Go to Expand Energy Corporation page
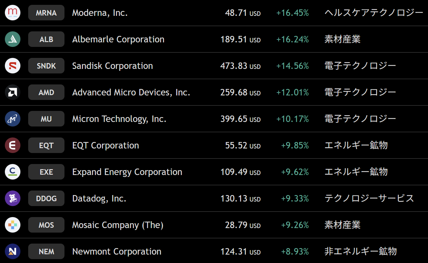 click(127, 172)
